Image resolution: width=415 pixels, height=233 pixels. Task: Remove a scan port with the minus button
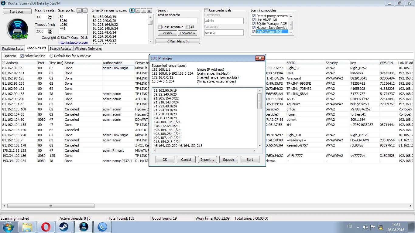[x=85, y=10]
